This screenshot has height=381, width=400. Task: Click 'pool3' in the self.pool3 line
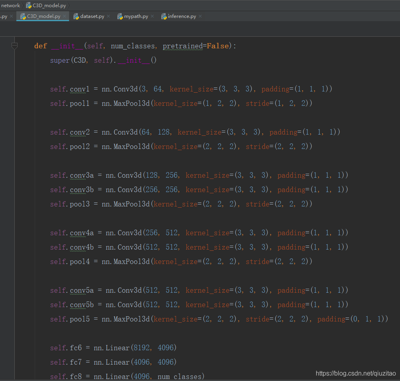(x=79, y=204)
